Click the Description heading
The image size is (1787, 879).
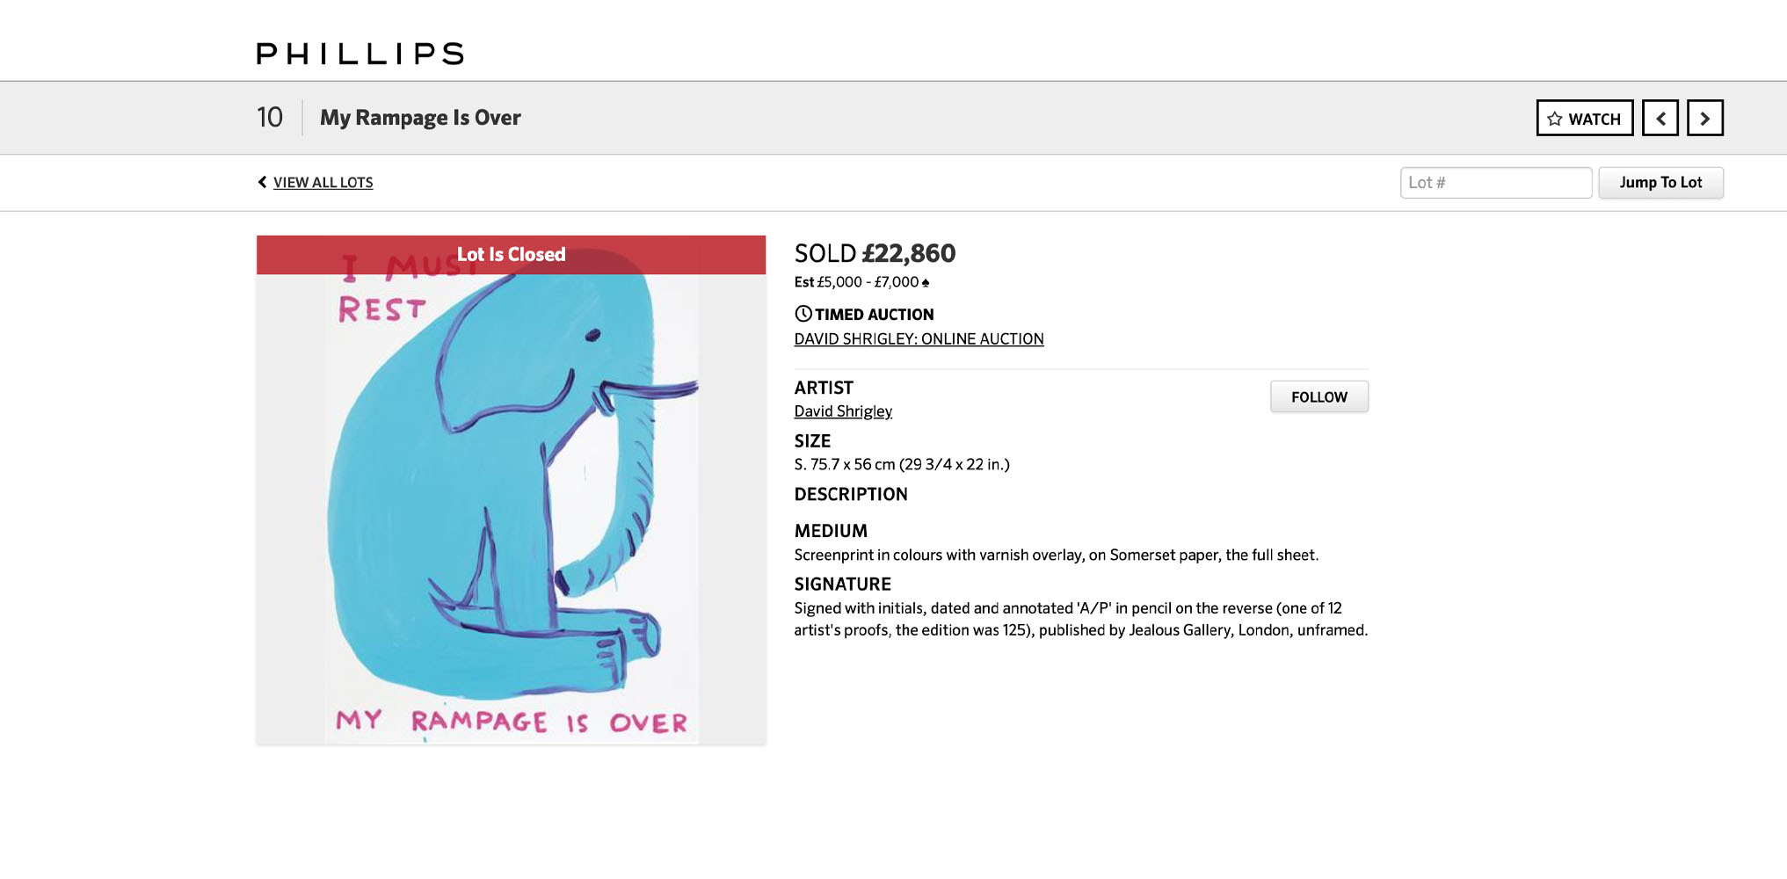[851, 495]
